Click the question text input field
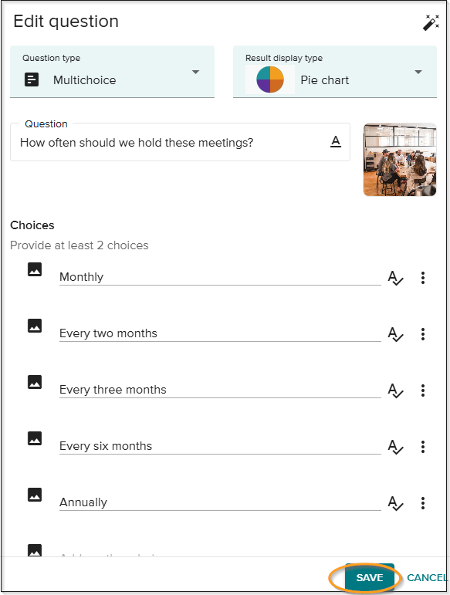The image size is (450, 595). point(180,142)
